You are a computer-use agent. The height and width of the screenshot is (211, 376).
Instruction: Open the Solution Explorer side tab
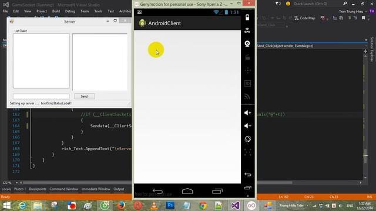click(x=372, y=49)
